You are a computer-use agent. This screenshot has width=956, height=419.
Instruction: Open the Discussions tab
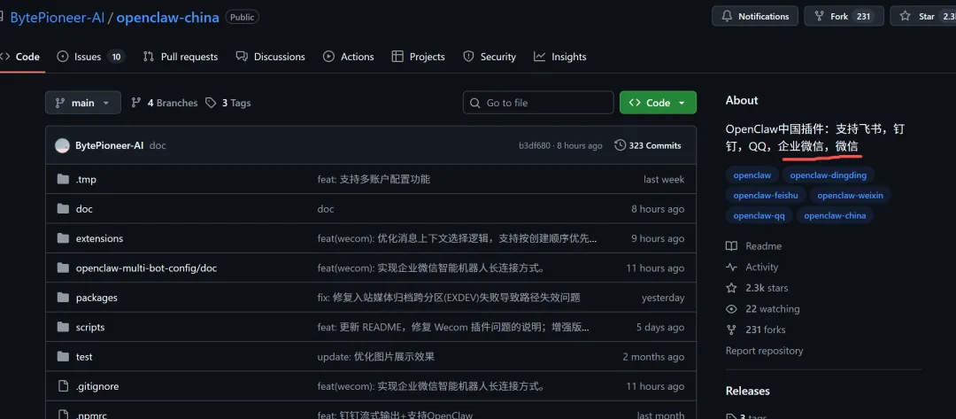(x=270, y=57)
